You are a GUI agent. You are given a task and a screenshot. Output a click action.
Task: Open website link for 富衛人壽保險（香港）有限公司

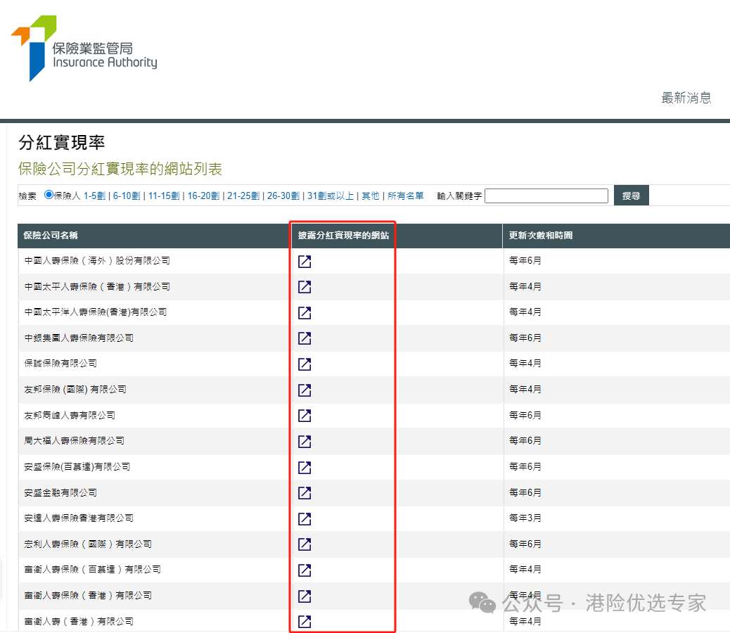[x=305, y=596]
